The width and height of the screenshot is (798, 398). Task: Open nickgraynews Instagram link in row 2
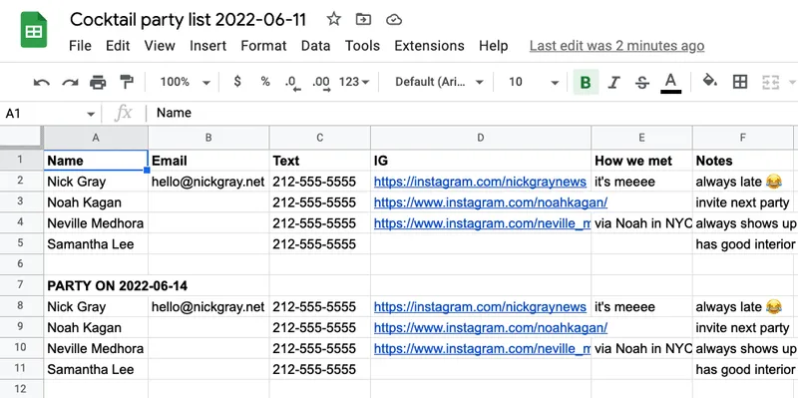pyautogui.click(x=480, y=182)
